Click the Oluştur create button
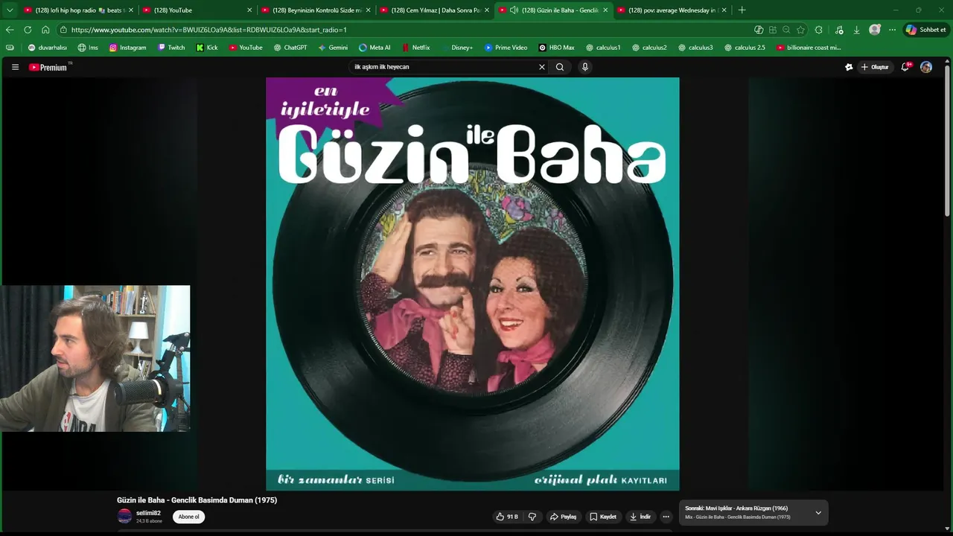This screenshot has height=536, width=953. click(875, 67)
